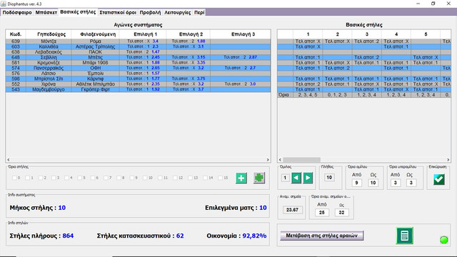This screenshot has width=457, height=257.
Task: Click the Επιλογή 1 column header
Action: (x=143, y=34)
